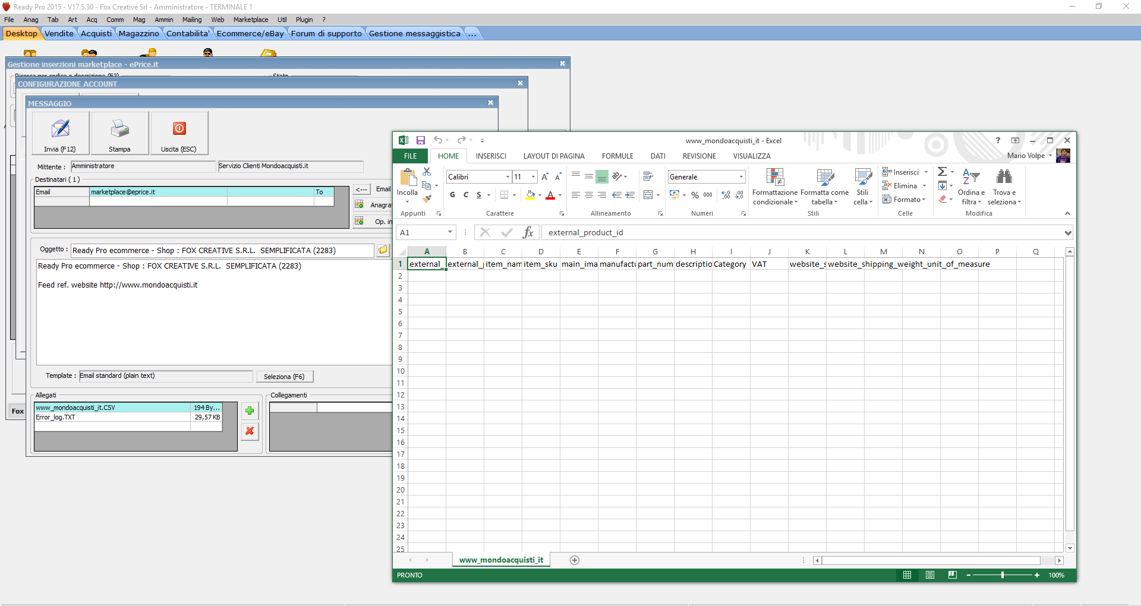
Task: Click the Uscita (ESC) exit icon
Action: (x=179, y=133)
